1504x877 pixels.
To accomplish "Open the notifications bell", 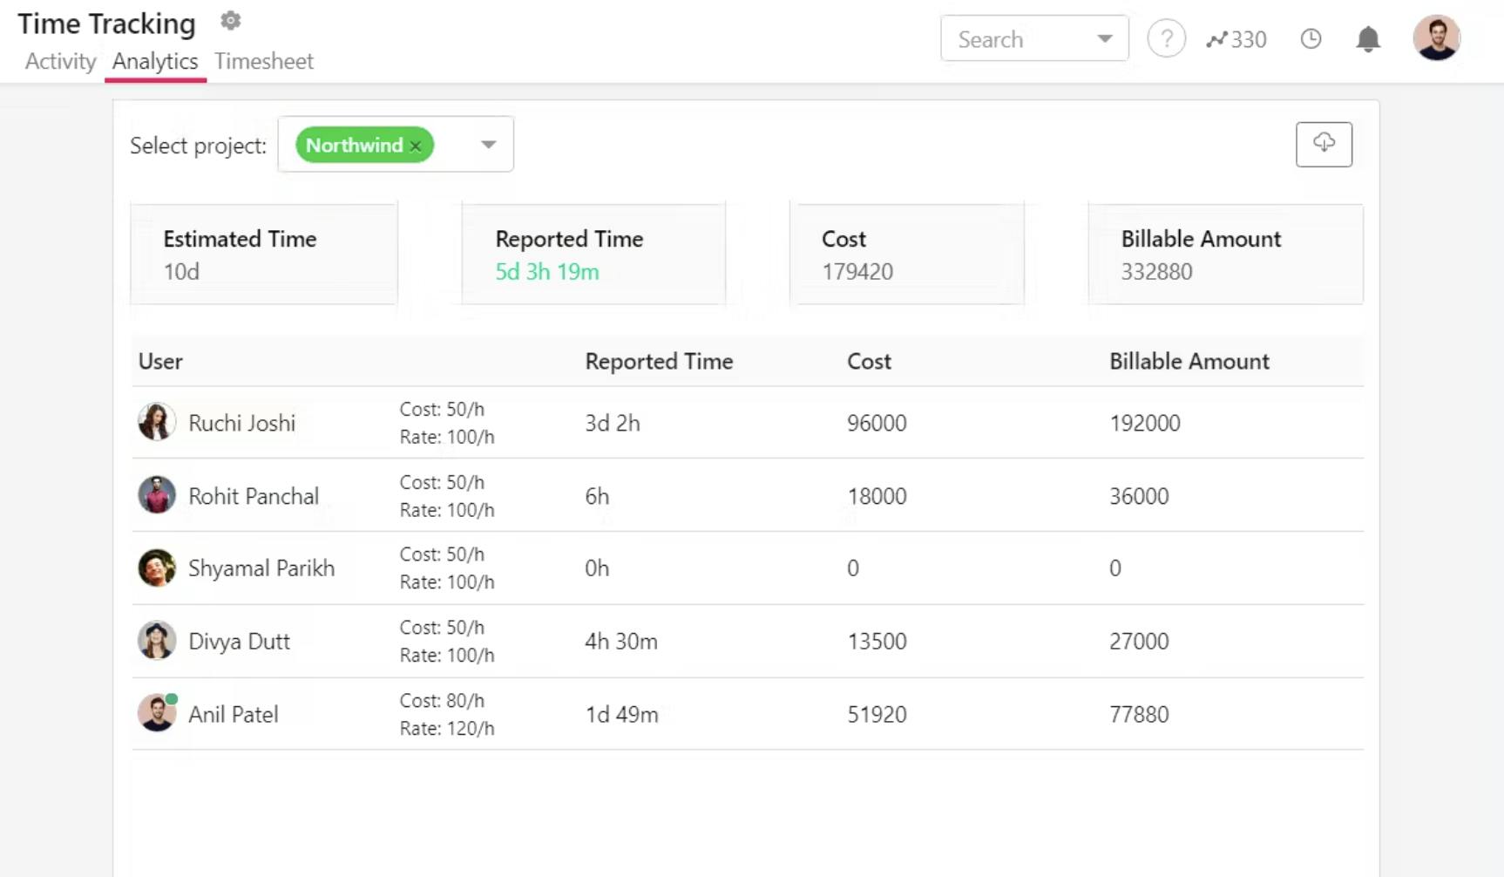I will click(1366, 39).
